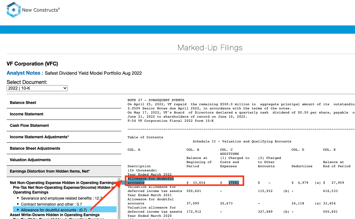Click the 20,673 charged to costs value
355x219 pixels.
(226, 203)
